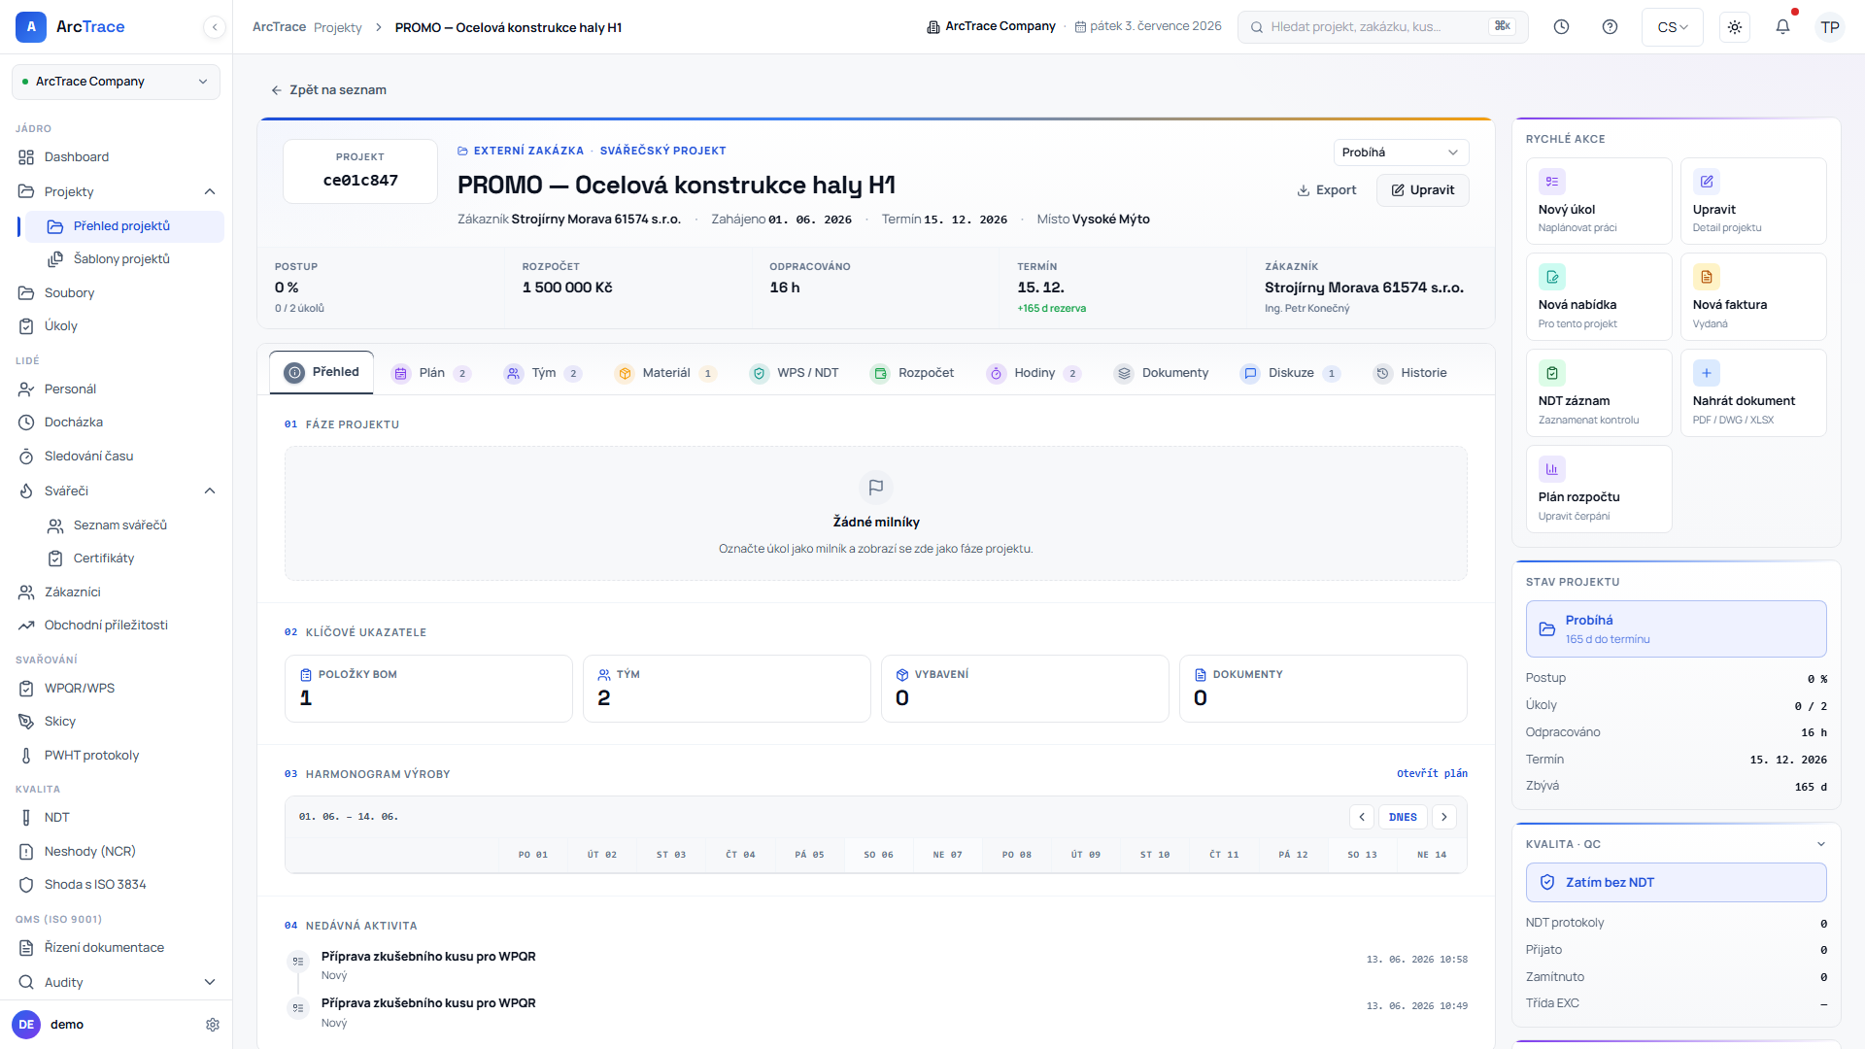
Task: Open Zákazníci customers page
Action: pos(117,592)
